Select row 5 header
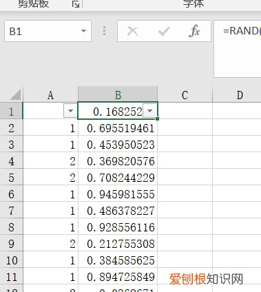 pyautogui.click(x=11, y=177)
